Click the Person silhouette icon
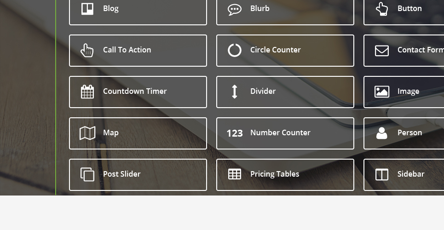The width and height of the screenshot is (444, 230). tap(382, 133)
